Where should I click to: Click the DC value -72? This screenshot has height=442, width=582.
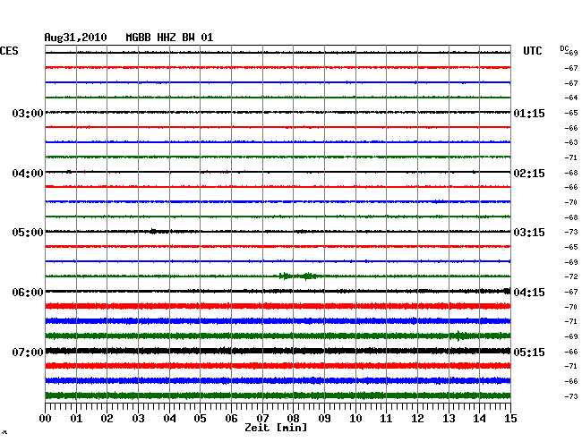click(x=571, y=276)
